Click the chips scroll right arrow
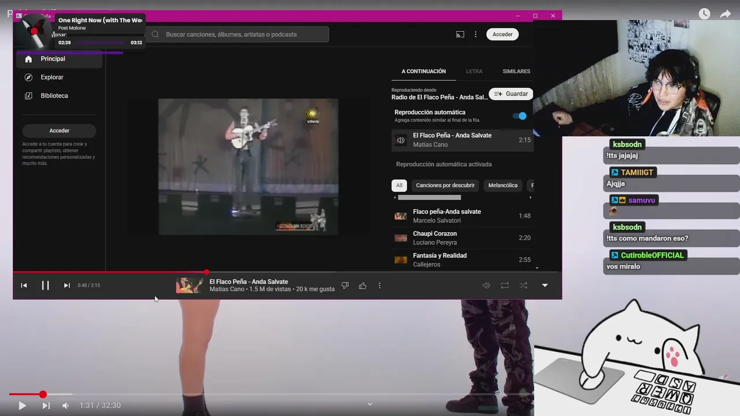 point(530,198)
